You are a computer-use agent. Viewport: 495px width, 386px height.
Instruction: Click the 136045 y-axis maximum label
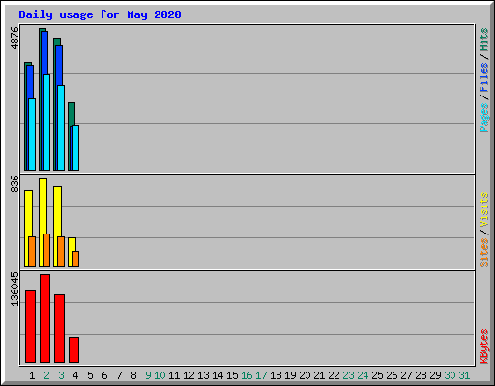(x=15, y=289)
